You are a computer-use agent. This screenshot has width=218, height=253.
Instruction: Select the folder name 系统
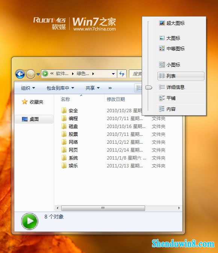tap(73, 158)
